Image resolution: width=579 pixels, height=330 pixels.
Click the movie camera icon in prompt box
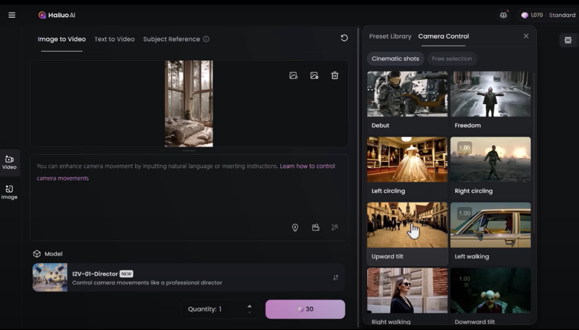pyautogui.click(x=316, y=228)
